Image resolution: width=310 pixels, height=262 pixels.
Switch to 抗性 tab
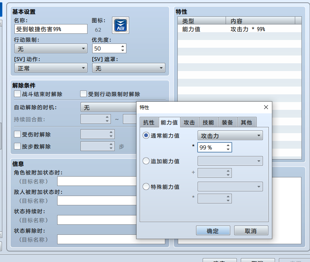click(149, 122)
